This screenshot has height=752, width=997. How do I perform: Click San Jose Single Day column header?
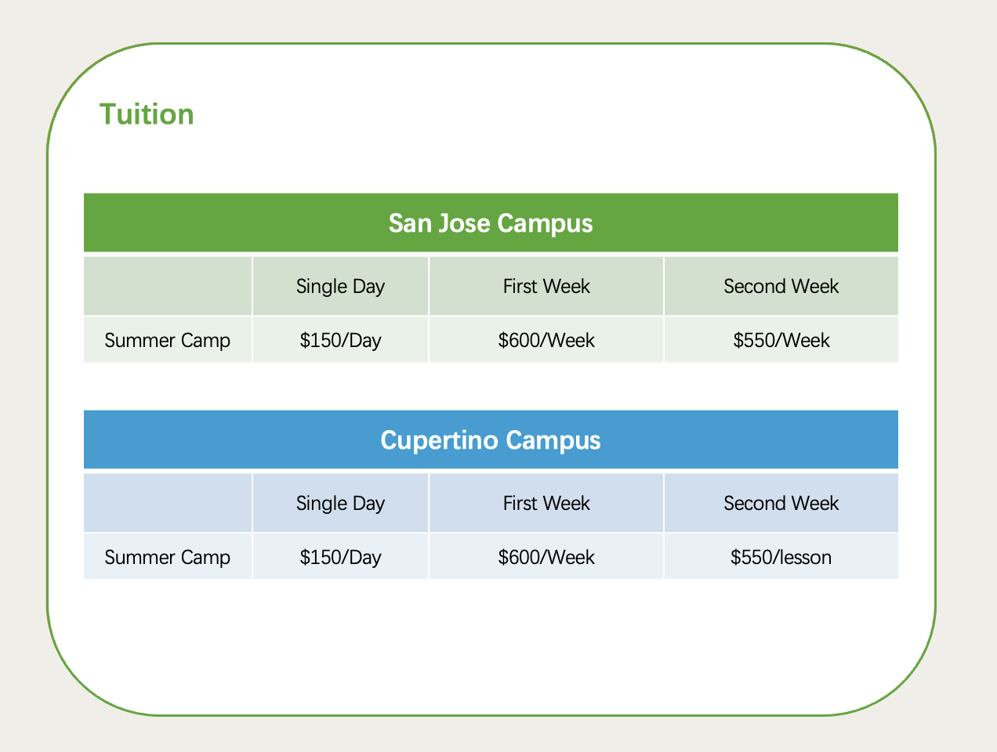[341, 286]
